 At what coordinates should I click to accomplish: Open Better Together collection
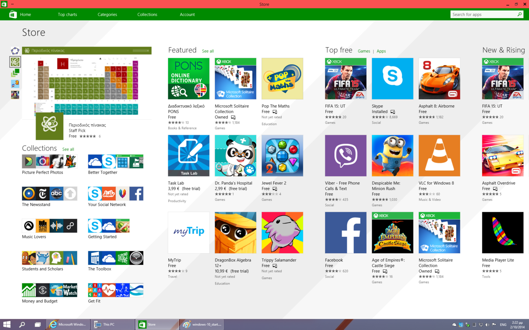point(116,165)
